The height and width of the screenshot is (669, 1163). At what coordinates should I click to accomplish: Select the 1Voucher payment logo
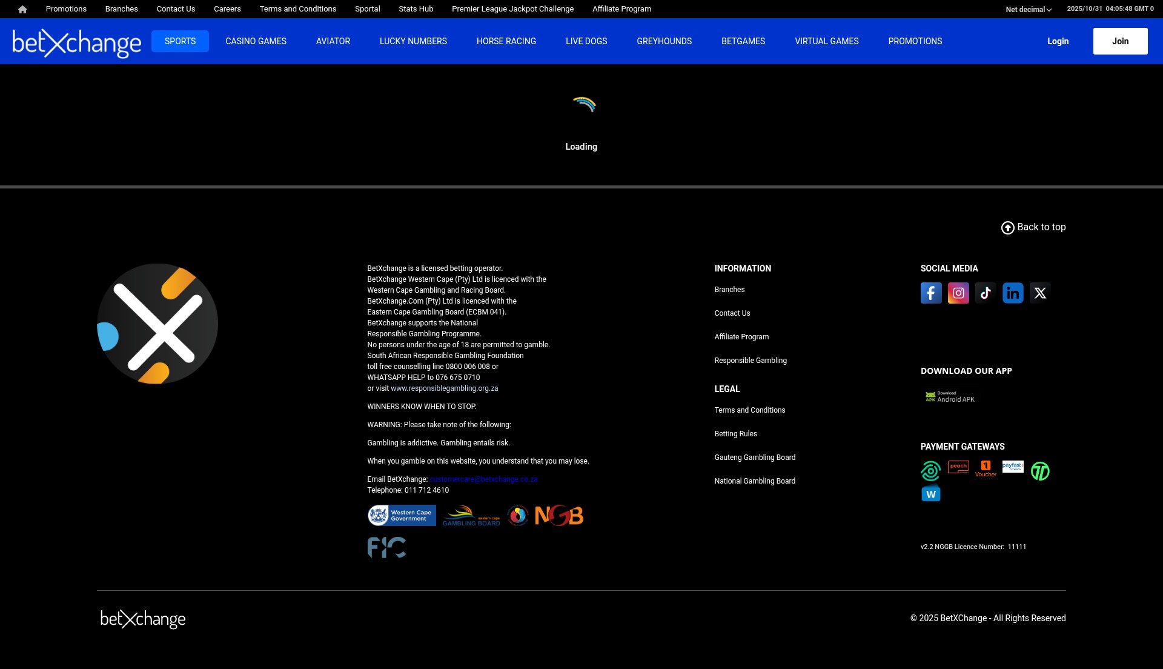986,468
